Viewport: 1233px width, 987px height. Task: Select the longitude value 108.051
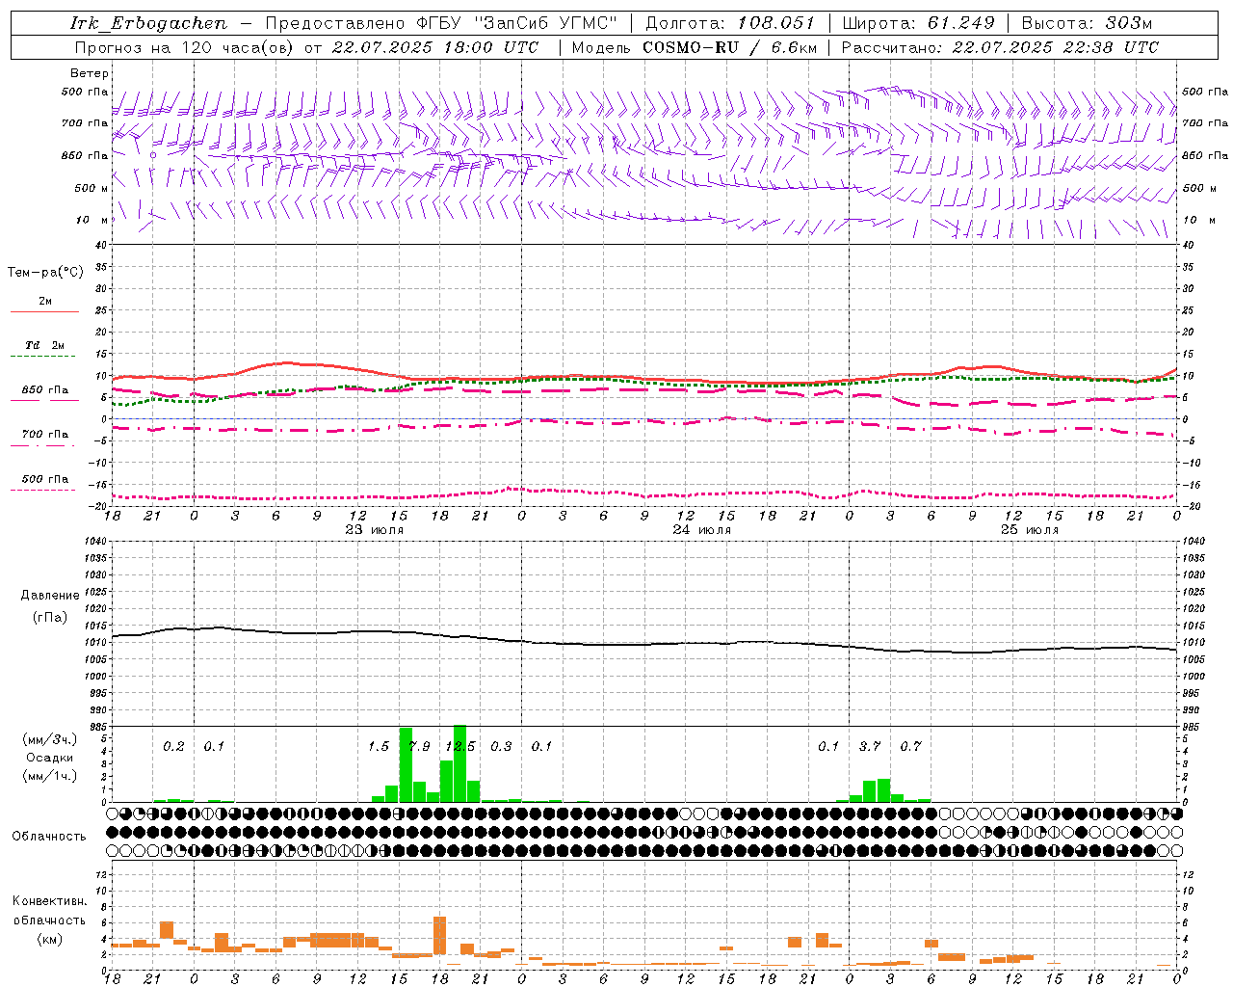[x=775, y=23]
